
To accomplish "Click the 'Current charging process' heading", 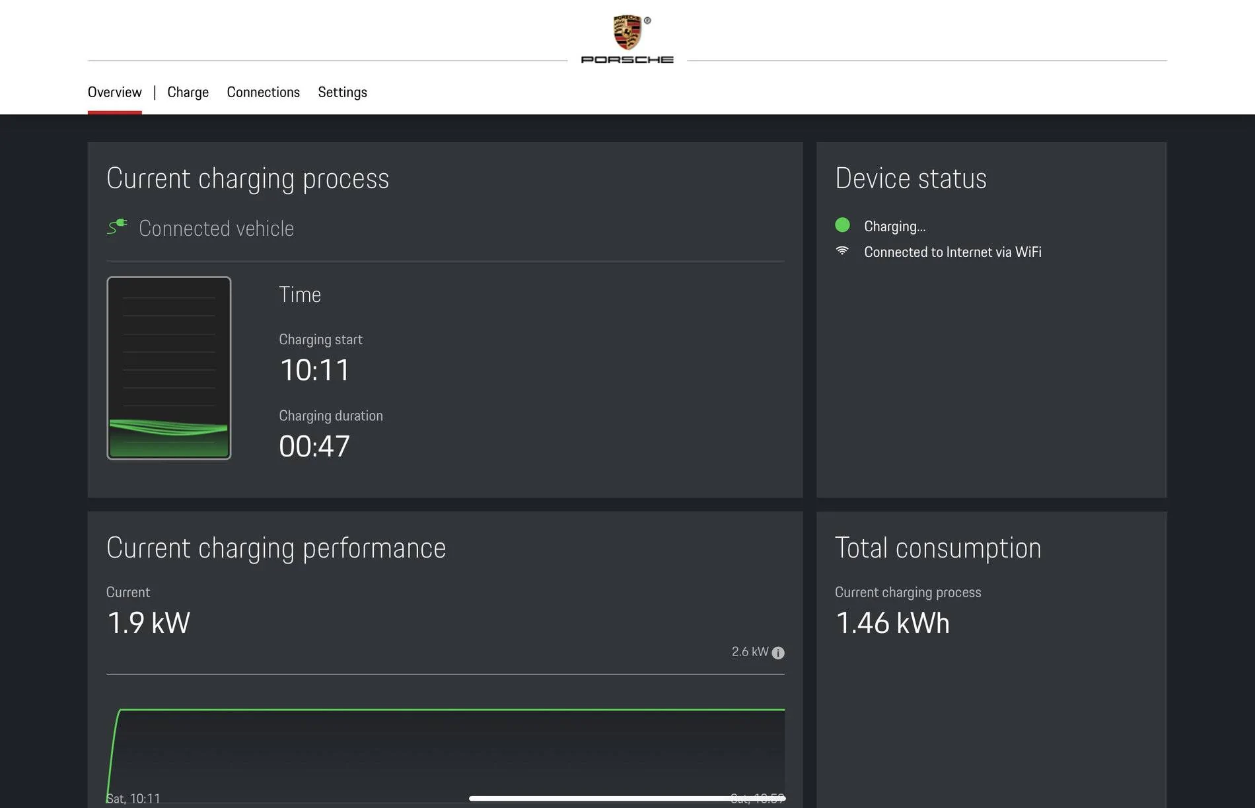I will (248, 179).
